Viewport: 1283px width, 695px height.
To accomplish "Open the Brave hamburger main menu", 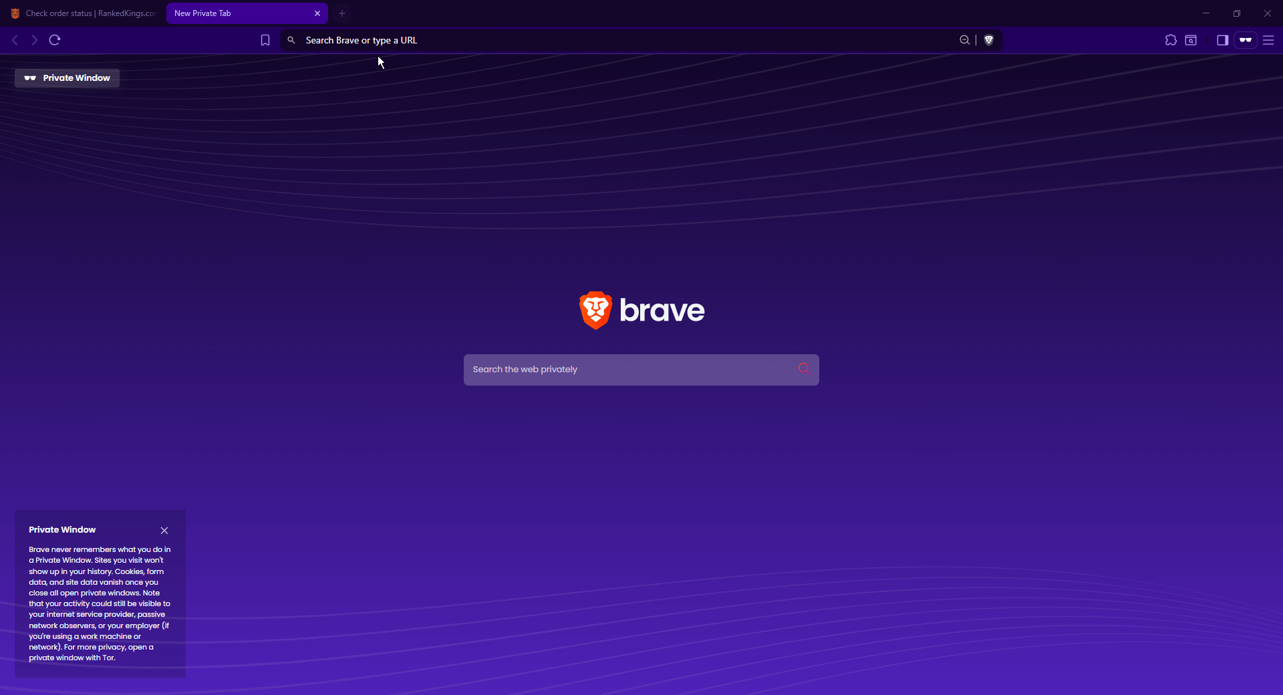I will (x=1268, y=40).
